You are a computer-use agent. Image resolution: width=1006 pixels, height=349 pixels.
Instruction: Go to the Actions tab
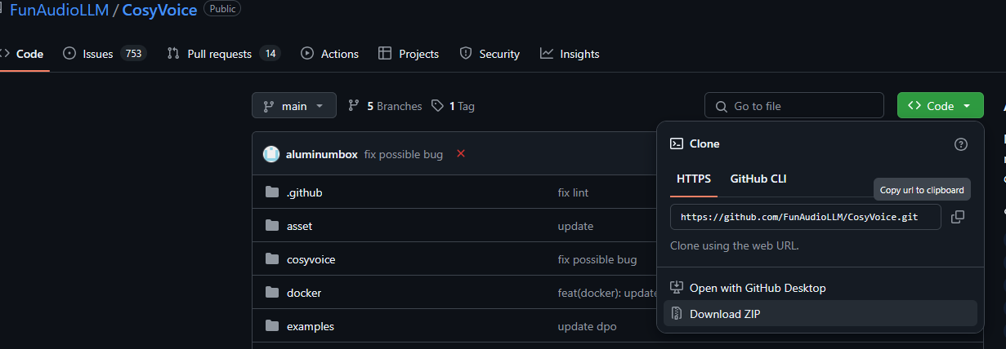[x=330, y=54]
